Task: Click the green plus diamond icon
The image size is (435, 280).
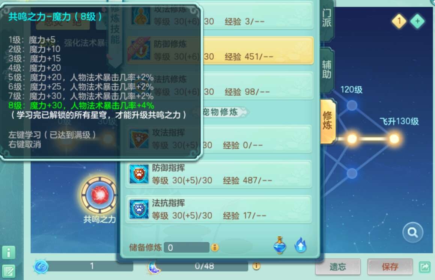Action: point(417,21)
